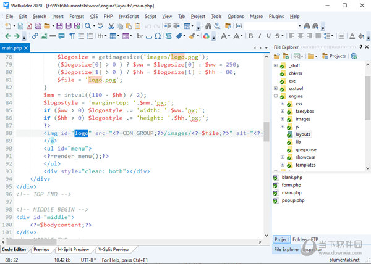This screenshot has width=371, height=264.
Task: Expand the _stuff folder node
Action: 276,65
